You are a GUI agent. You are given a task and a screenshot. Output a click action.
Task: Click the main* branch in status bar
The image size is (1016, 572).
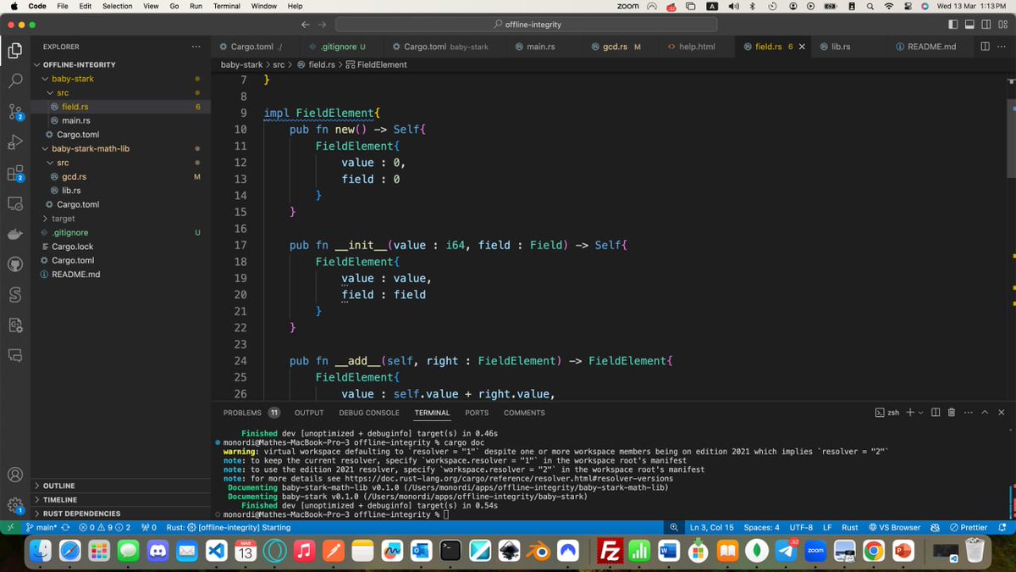pyautogui.click(x=41, y=527)
